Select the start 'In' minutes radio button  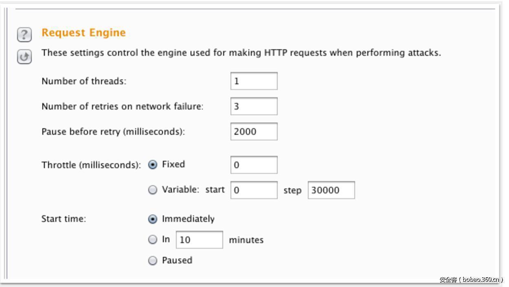[x=153, y=240]
